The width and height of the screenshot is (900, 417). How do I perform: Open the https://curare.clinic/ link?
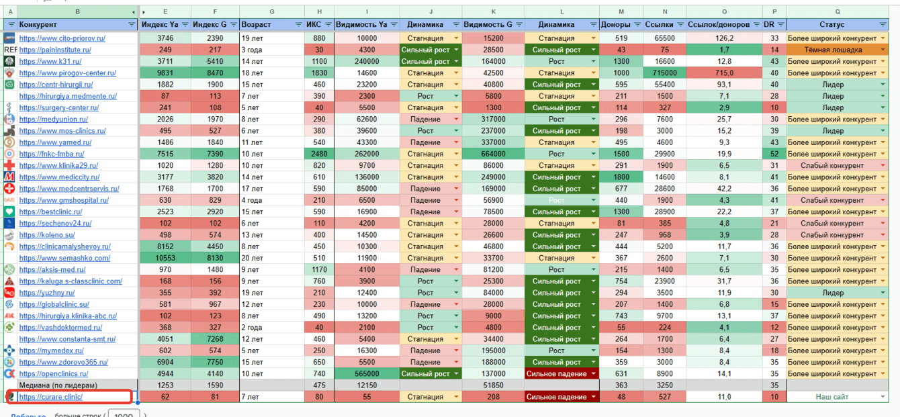coord(51,397)
